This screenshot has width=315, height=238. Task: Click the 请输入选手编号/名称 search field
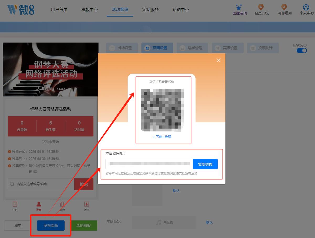pyautogui.click(x=41, y=184)
